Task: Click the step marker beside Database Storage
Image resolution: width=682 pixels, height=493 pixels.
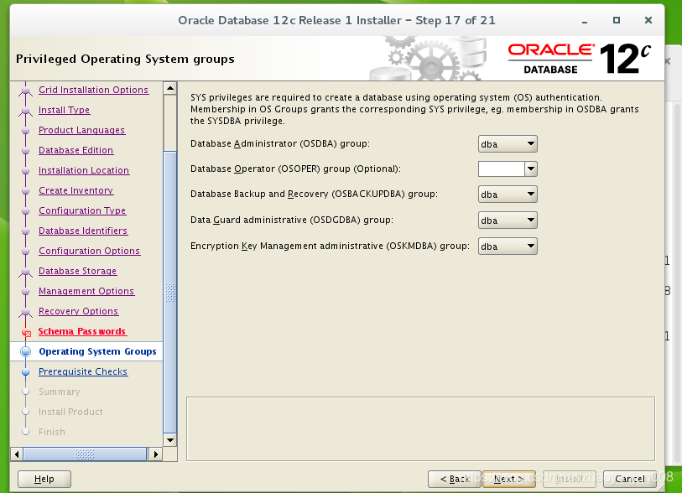Action: pos(26,272)
